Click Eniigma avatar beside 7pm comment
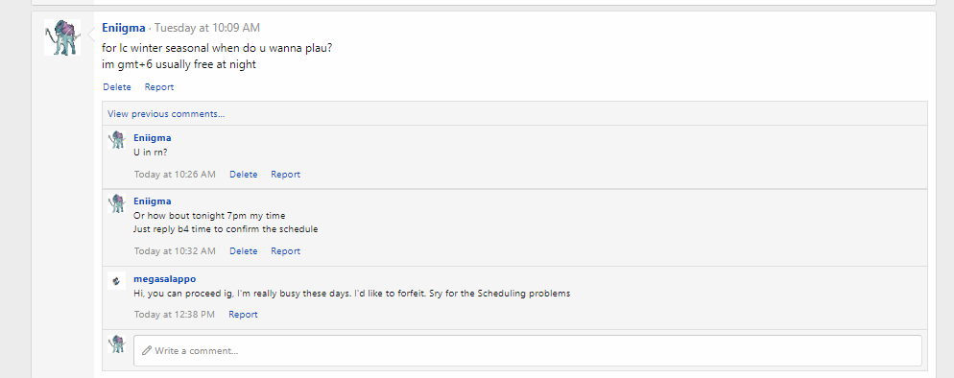Viewport: 954px width, 378px height. (x=117, y=203)
